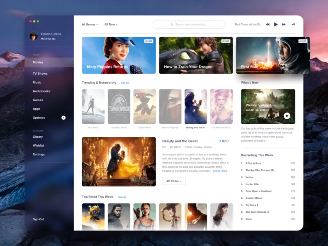The width and height of the screenshot is (328, 246).
Task: View the Wishlist
Action: click(38, 146)
